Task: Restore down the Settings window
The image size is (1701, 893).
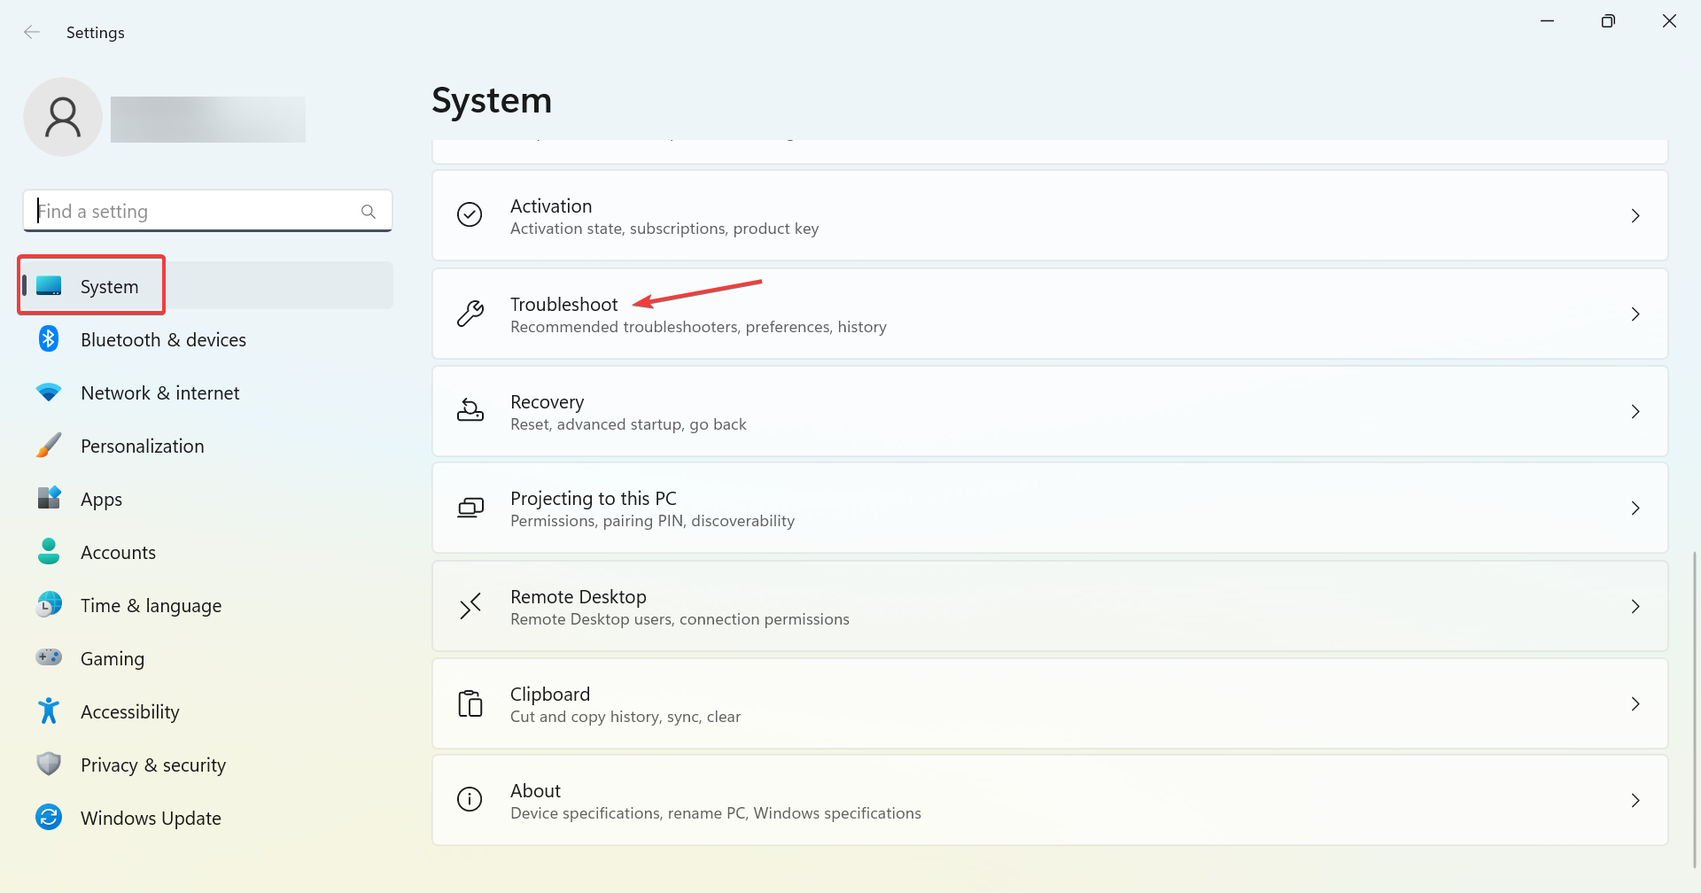Action: [x=1608, y=20]
